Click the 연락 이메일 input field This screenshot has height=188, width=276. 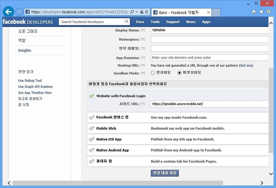point(209,48)
